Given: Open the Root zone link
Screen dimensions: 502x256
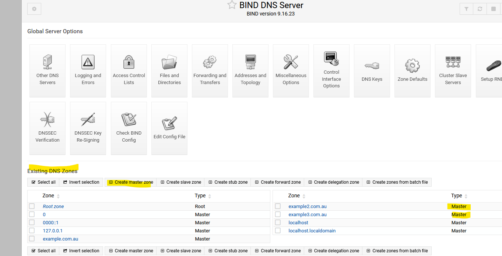Looking at the screenshot, I should tap(53, 207).
